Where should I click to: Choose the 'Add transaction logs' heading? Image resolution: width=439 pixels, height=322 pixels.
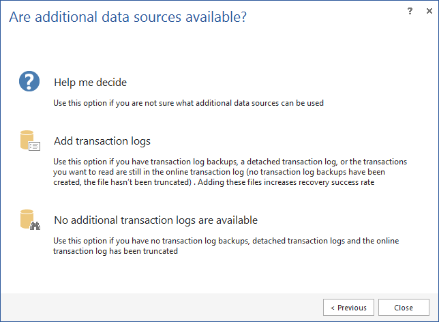point(102,141)
